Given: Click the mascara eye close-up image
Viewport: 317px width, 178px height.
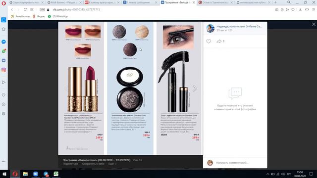Looking at the screenshot, I should pos(178,37).
